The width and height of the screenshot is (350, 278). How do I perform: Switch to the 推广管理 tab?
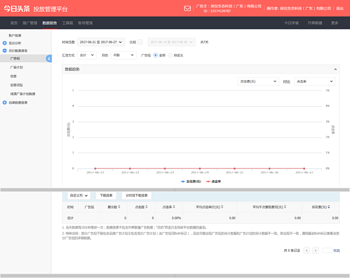(x=30, y=23)
